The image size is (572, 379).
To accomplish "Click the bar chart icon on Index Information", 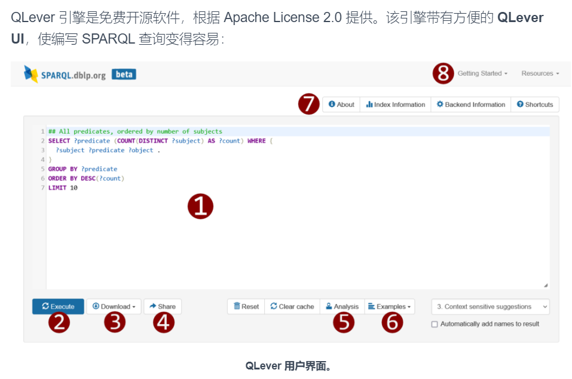I will click(369, 104).
